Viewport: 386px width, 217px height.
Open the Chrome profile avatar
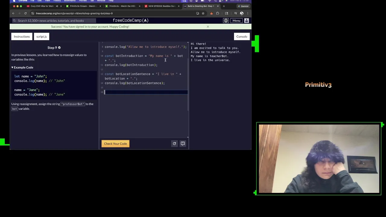(x=242, y=13)
